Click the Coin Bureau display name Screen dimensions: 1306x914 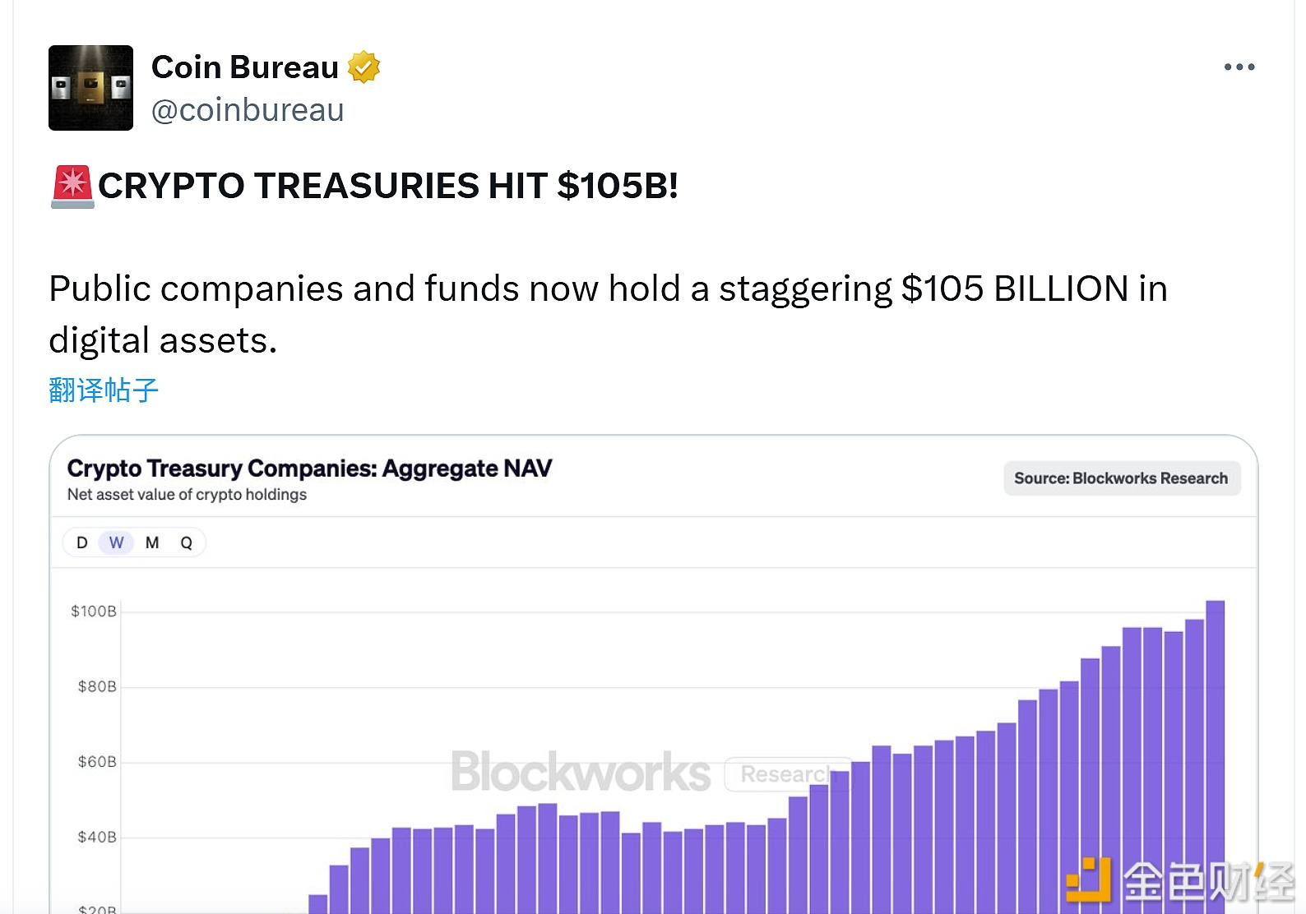(x=245, y=67)
